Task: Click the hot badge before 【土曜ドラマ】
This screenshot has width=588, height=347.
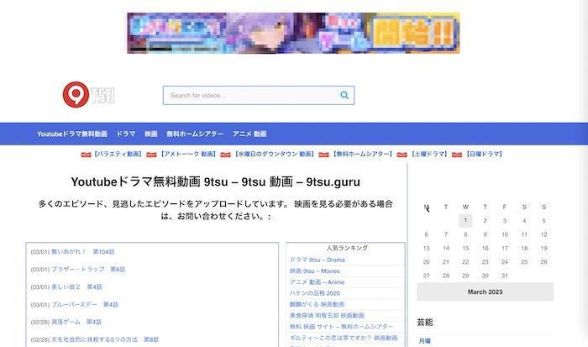Action: coord(402,155)
